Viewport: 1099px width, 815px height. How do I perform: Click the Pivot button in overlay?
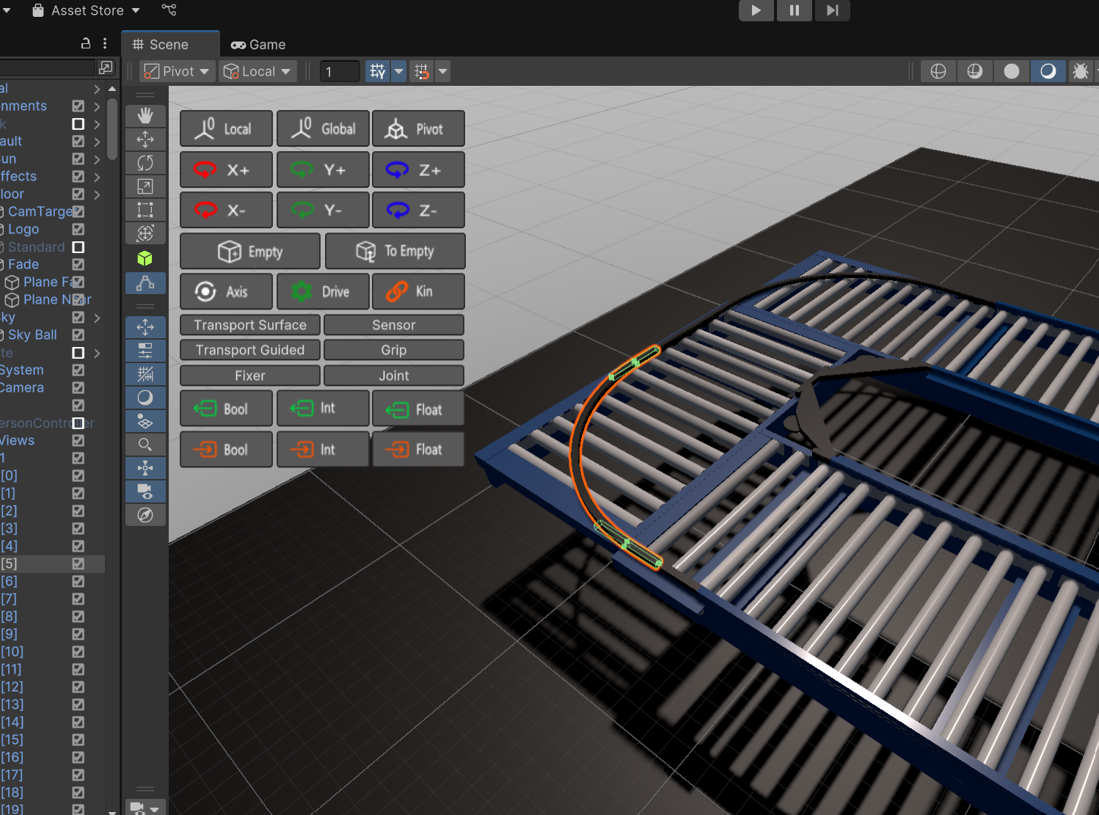pos(418,129)
